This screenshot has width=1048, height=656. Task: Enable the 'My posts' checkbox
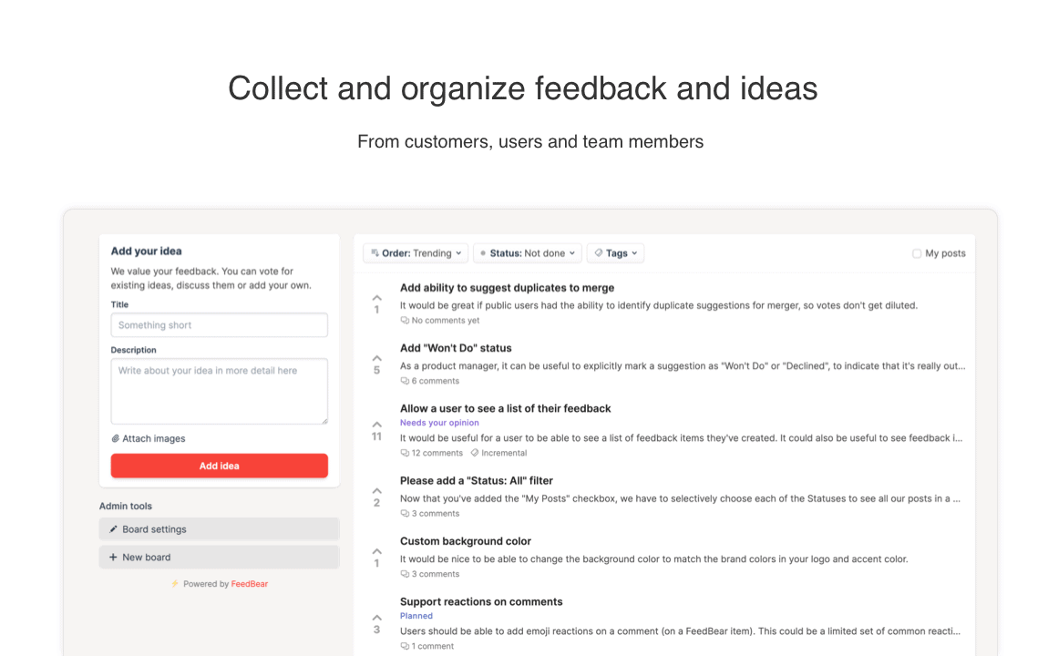tap(917, 254)
